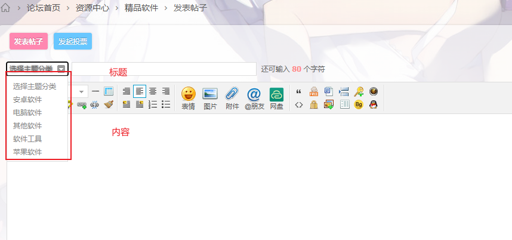Viewport: 512px width, 240px height.
Task: Click the 附件 paperclip attachment icon
Action: pyautogui.click(x=232, y=98)
